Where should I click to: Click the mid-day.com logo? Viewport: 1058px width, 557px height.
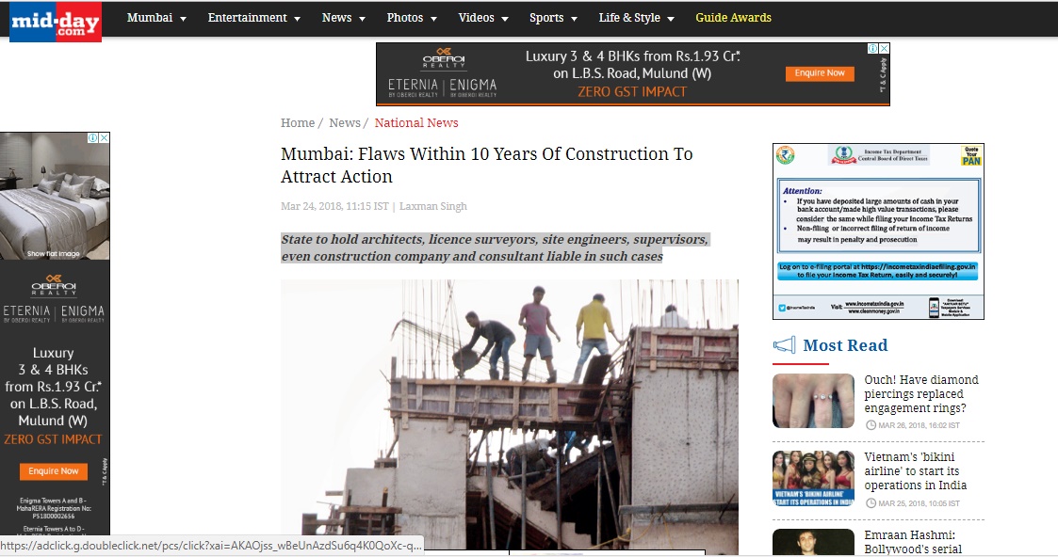point(56,22)
